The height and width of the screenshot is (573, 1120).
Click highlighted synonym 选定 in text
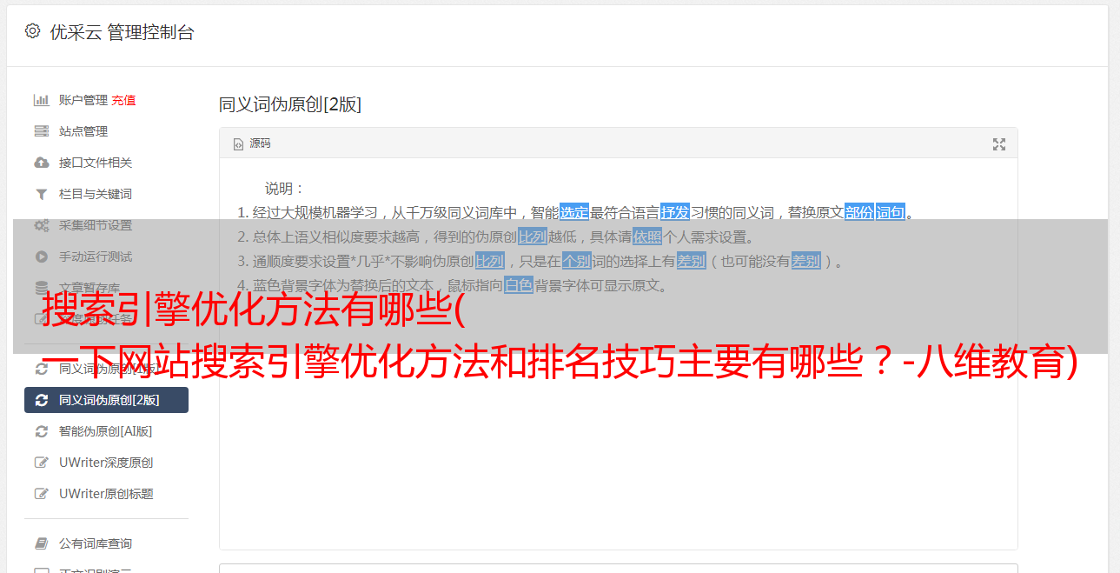point(574,212)
